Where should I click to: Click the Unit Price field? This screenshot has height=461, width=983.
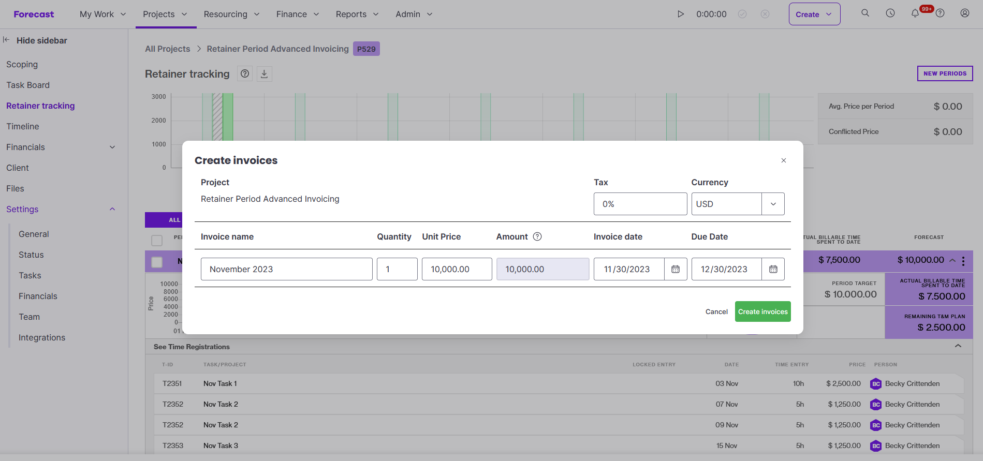(x=457, y=269)
